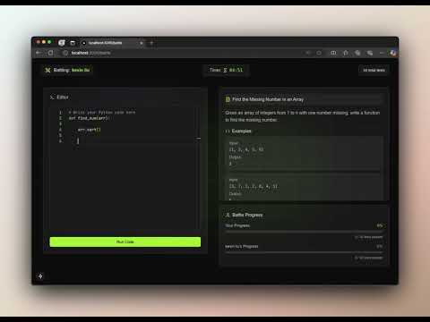Screen dimensions: 430x322
Task: Click the Your Progress bar
Action: [x=304, y=232]
